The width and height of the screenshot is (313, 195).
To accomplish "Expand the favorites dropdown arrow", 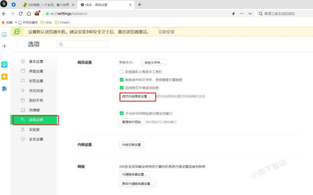I will coord(16,22).
